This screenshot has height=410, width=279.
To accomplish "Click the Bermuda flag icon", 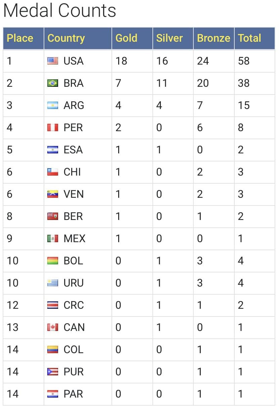I will coord(53,216).
